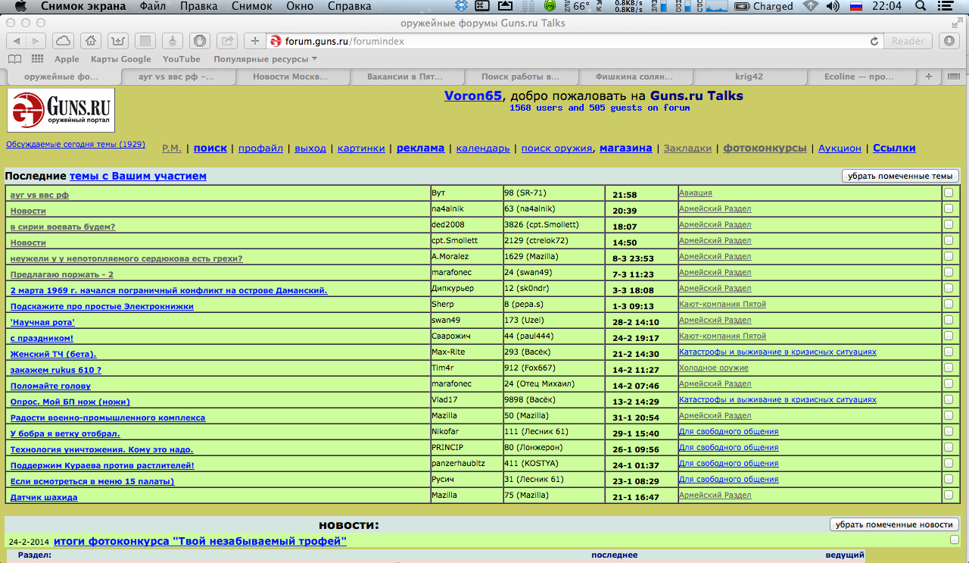Screen dimensions: 969x563
Task: Open the 'фотоконкурсы' link
Action: click(x=765, y=149)
